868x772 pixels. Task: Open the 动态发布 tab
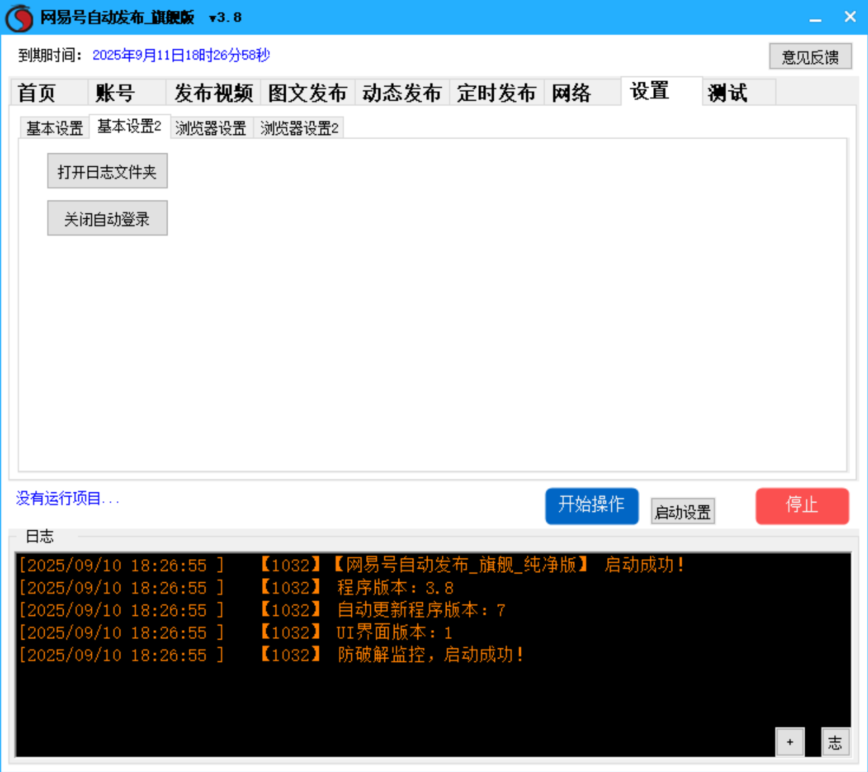coord(402,93)
